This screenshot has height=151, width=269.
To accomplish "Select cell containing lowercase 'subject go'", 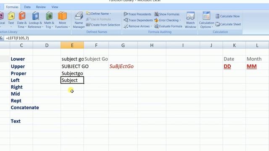I will (x=72, y=59).
